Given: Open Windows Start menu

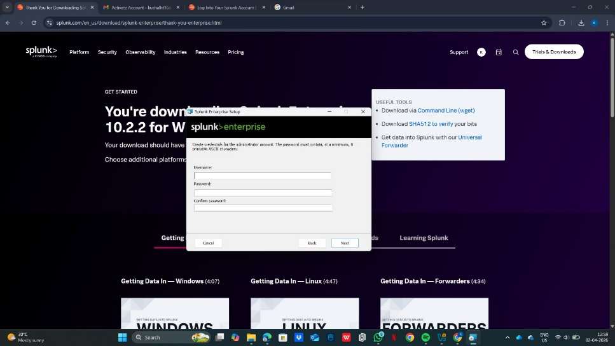Looking at the screenshot, I should (x=122, y=337).
